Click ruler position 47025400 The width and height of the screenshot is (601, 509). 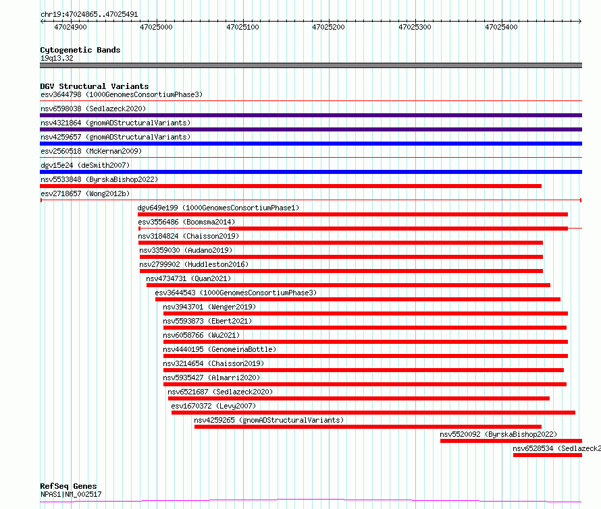tap(501, 27)
